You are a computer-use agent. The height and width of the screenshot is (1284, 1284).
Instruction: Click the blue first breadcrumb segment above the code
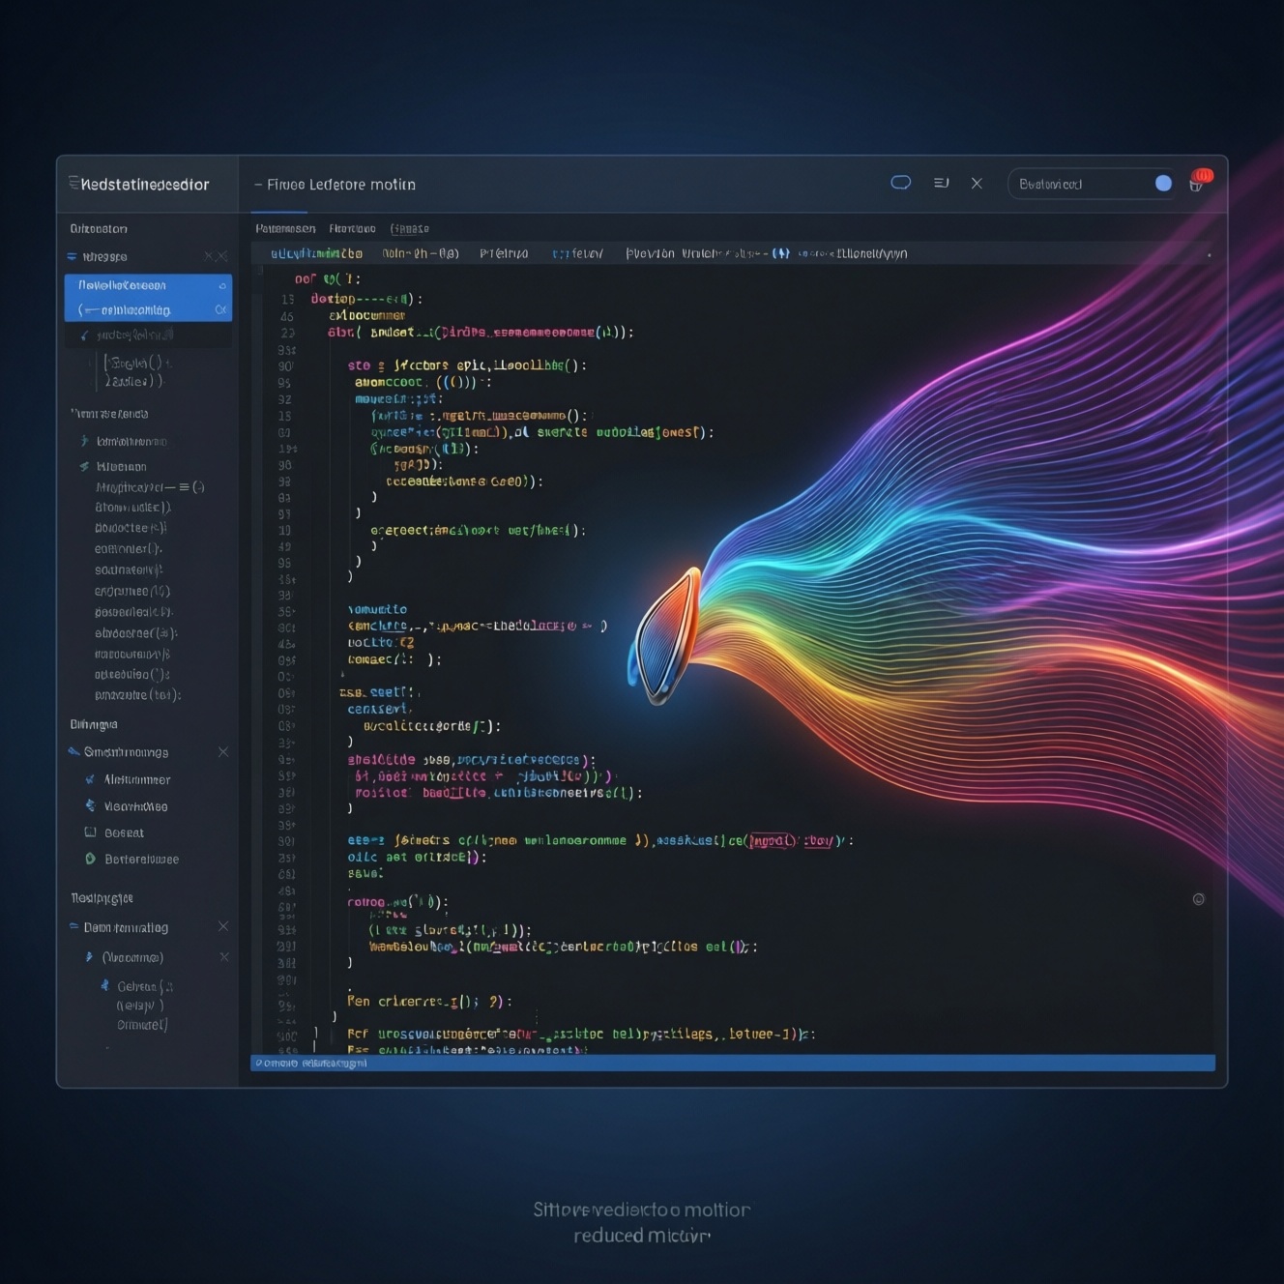coord(316,253)
